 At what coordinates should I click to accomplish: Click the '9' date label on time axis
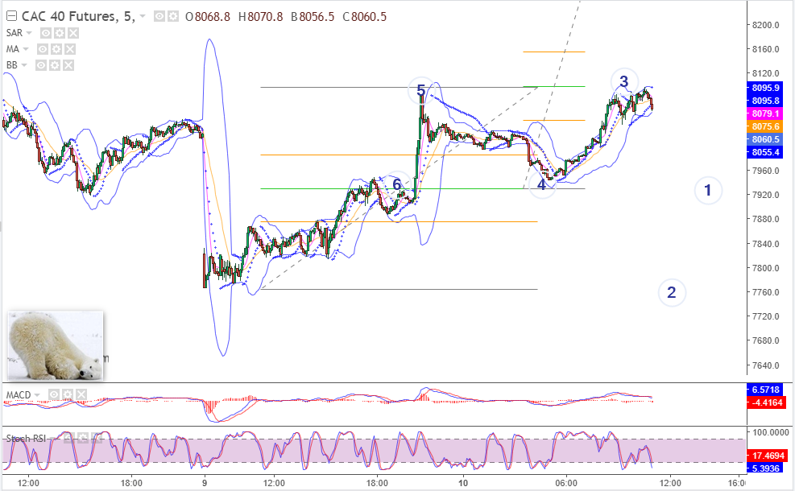(x=205, y=483)
